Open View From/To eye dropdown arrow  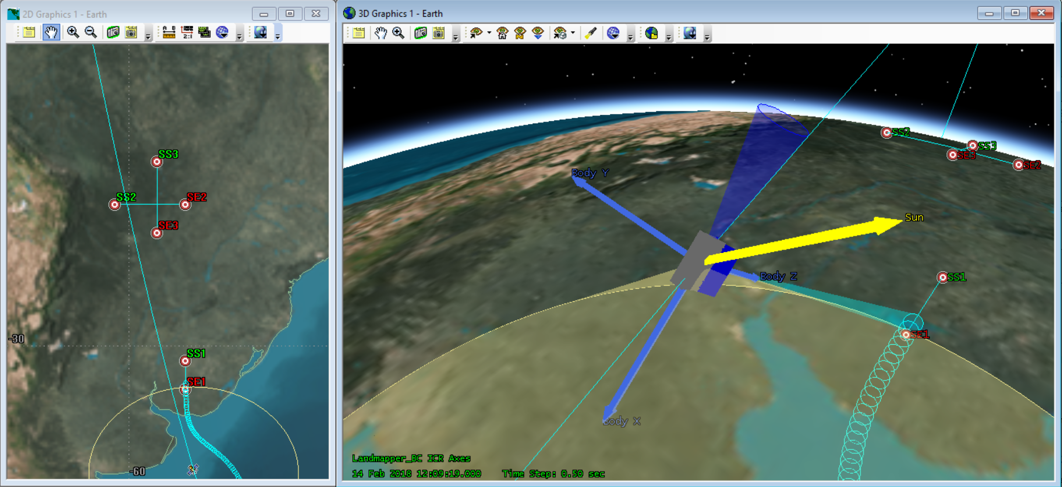[489, 33]
